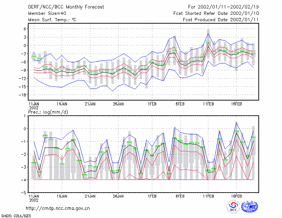Viewport: 282px width, 218px height.
Task: Click the temperature peak near 11FEB
Action: pyautogui.click(x=208, y=33)
